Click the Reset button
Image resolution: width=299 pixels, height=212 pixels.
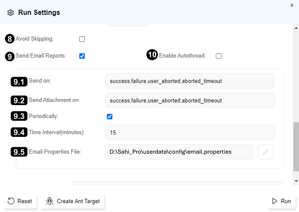pos(20,201)
